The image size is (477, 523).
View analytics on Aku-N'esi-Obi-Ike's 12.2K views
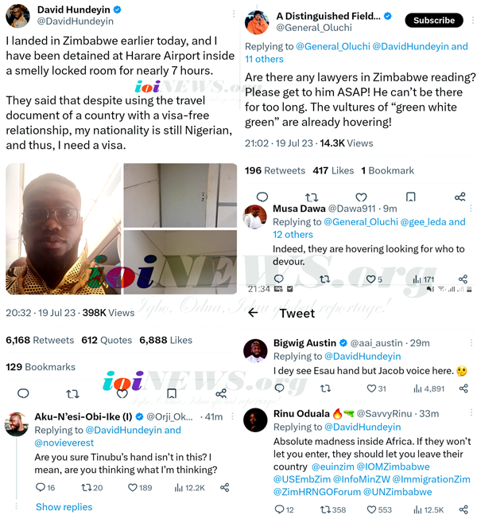pos(189,487)
